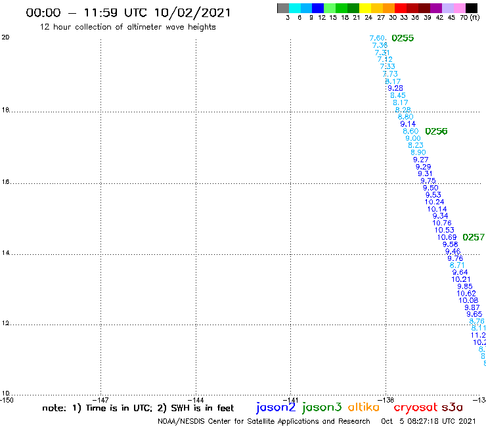Click the cryosat satellite legend label
The image size is (486, 427).
pos(416,407)
